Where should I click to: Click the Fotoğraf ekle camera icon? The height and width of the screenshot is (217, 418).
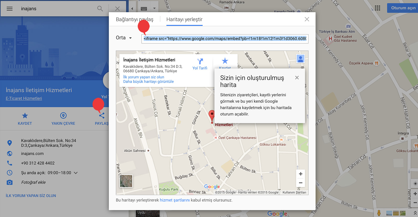(x=10, y=182)
